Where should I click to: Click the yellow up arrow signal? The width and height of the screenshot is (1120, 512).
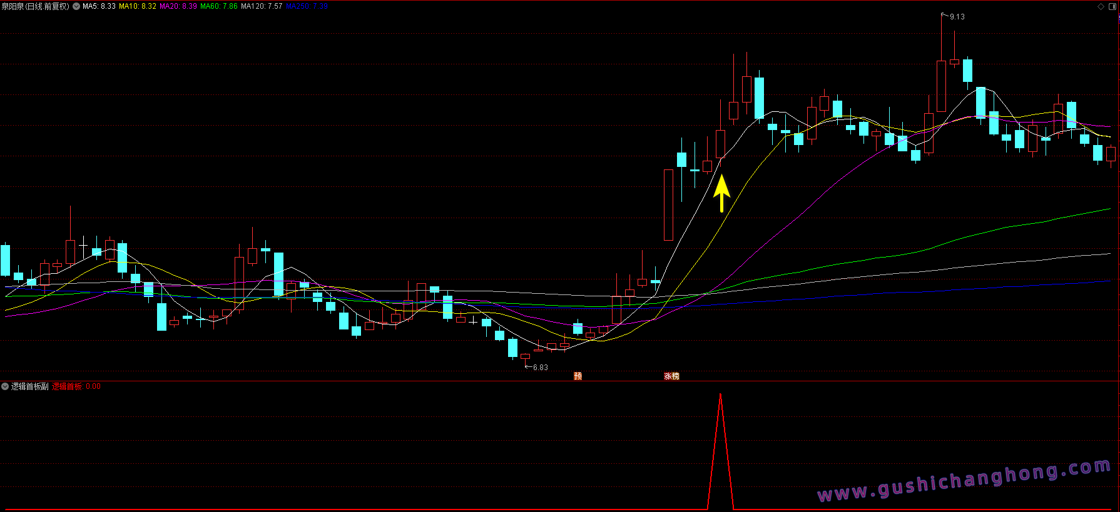point(721,193)
